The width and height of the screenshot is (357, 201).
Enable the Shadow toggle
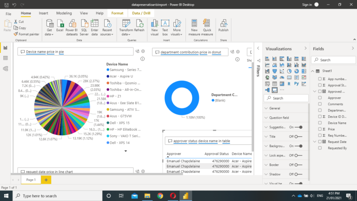pos(298,174)
